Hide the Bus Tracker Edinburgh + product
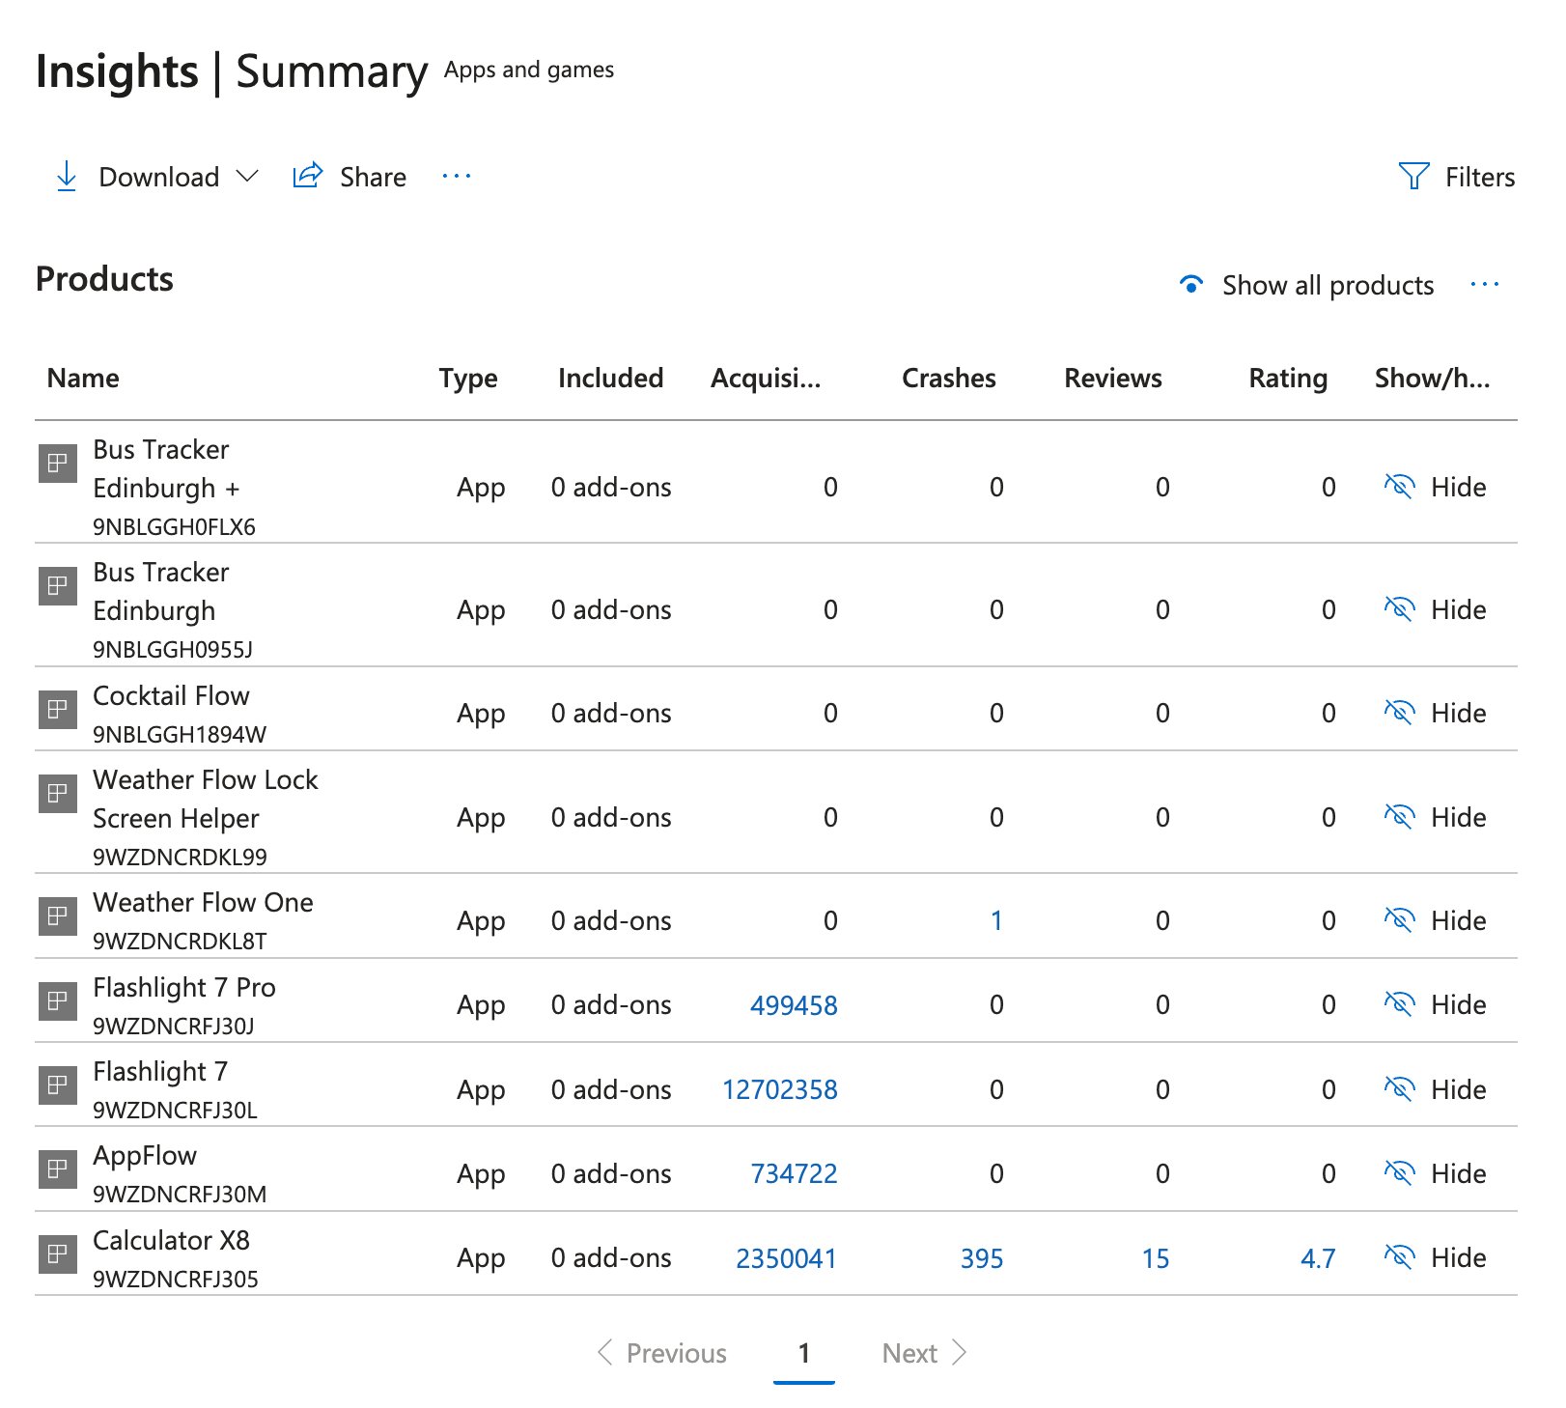The height and width of the screenshot is (1408, 1566). point(1435,487)
